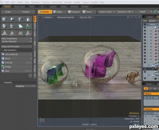Select the Cylinder primitive tool

point(20,19)
